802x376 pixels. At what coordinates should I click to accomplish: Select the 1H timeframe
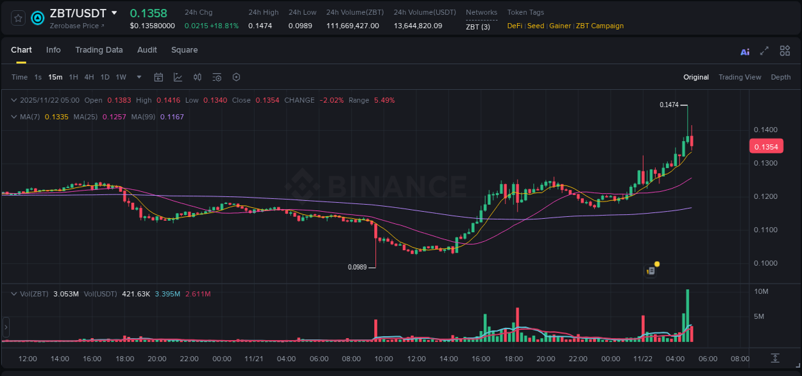point(74,77)
